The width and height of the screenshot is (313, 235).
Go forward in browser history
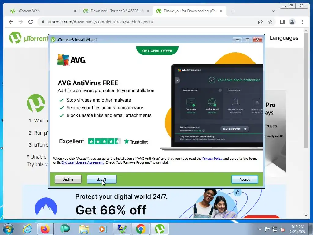21,22
